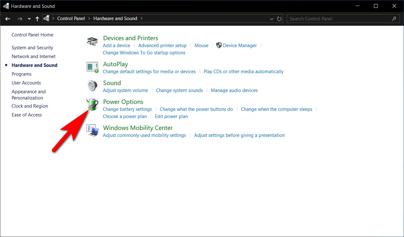Open Clock and Region category
Image resolution: width=404 pixels, height=237 pixels.
click(30, 106)
